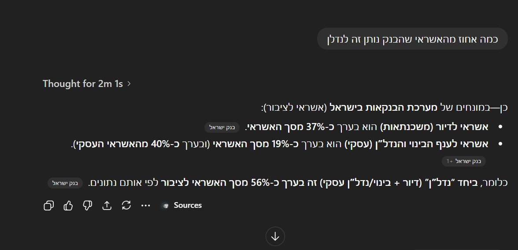Regenerate the response with the refresh icon
Viewport: 518px width, 250px height.
click(126, 205)
